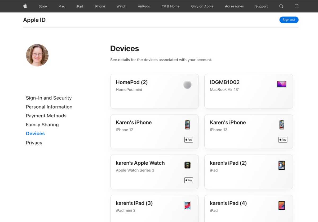Screen dimensions: 318x222
Task: Click the karen's iPad (4) card title
Action: 228,203
